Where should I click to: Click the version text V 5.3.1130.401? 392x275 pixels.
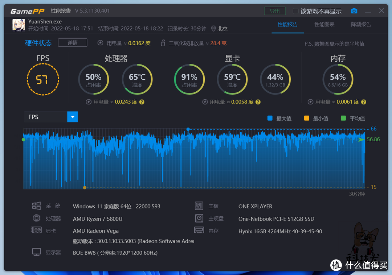(x=92, y=11)
